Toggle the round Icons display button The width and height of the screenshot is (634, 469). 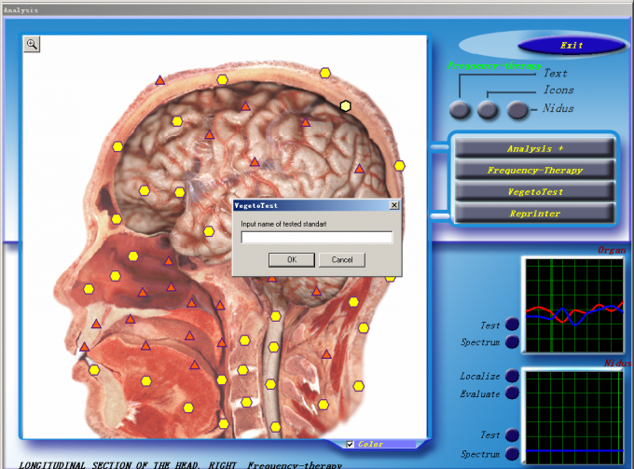coord(488,110)
